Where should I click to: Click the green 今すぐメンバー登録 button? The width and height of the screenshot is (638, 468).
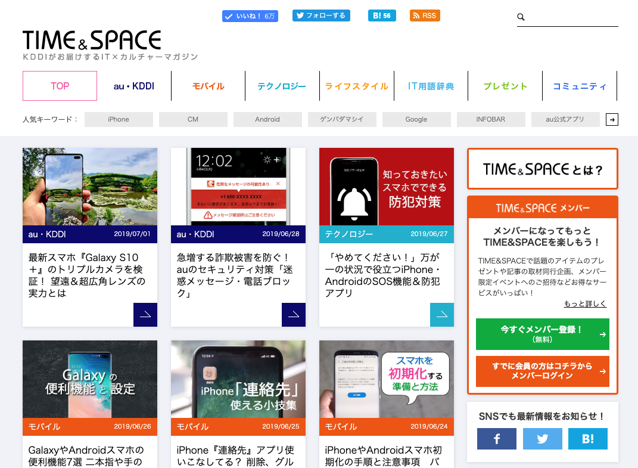coord(542,334)
